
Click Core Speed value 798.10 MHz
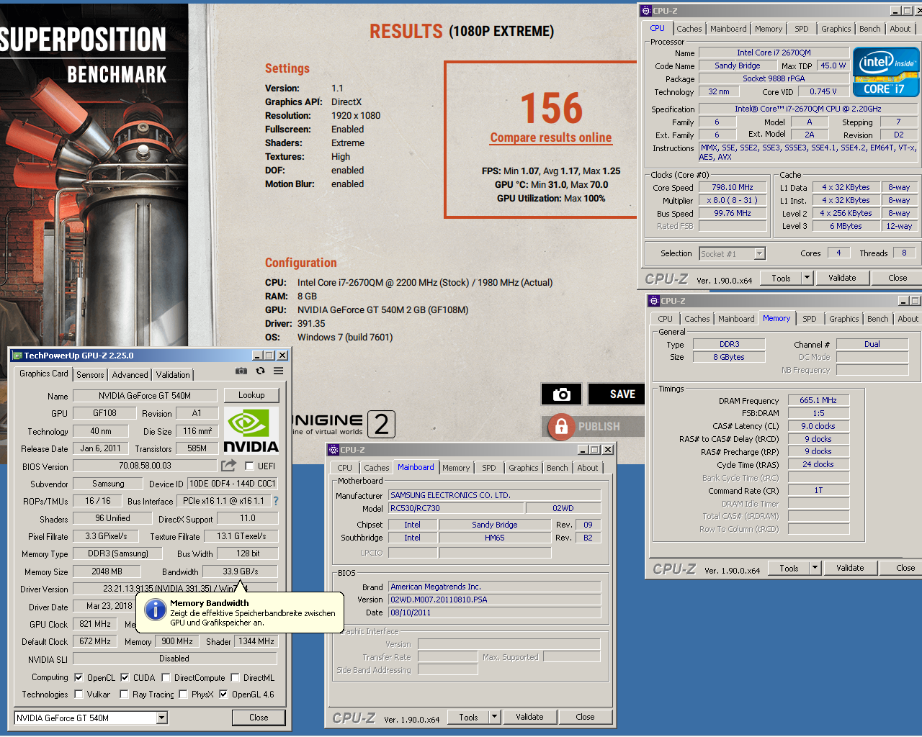733,187
